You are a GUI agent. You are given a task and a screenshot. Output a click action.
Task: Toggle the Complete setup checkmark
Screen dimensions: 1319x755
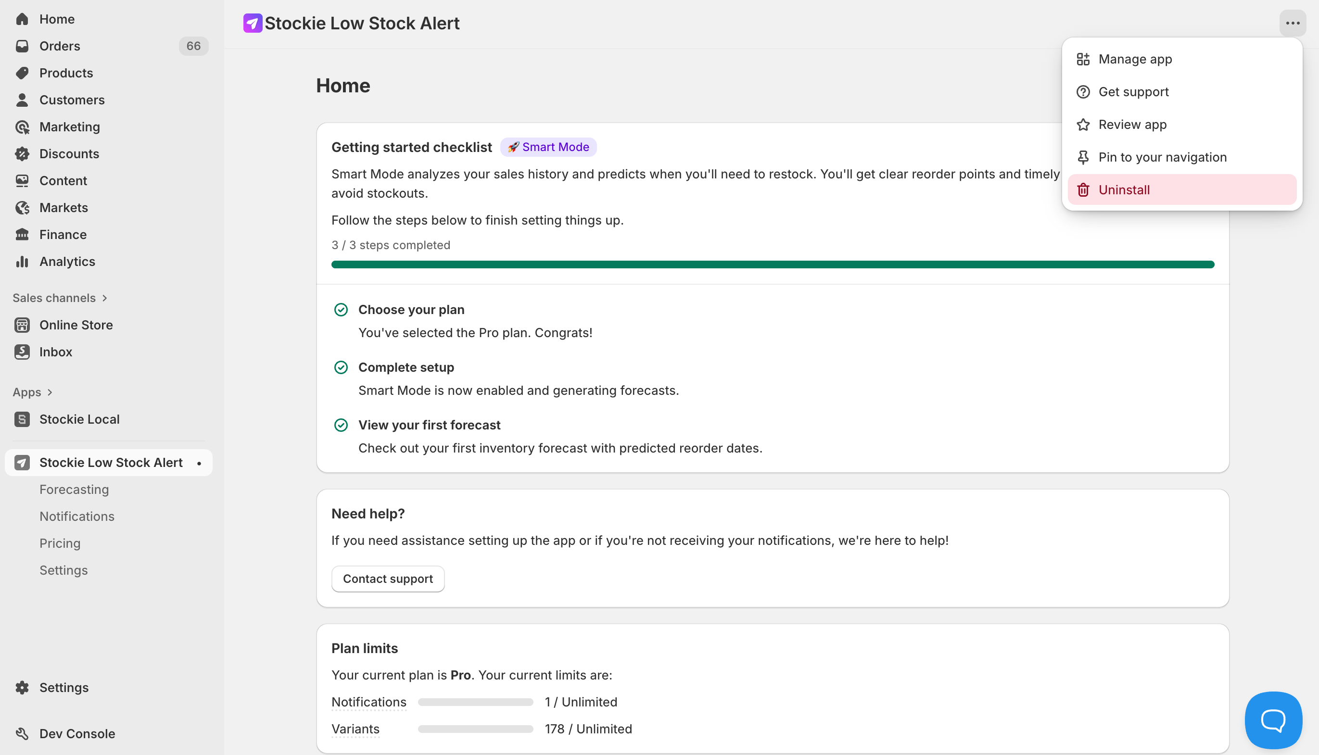coord(341,367)
